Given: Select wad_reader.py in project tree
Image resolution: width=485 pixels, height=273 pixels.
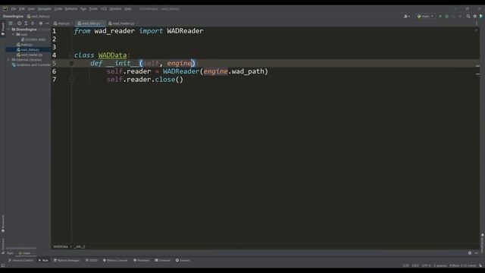Looking at the screenshot, I should point(30,55).
